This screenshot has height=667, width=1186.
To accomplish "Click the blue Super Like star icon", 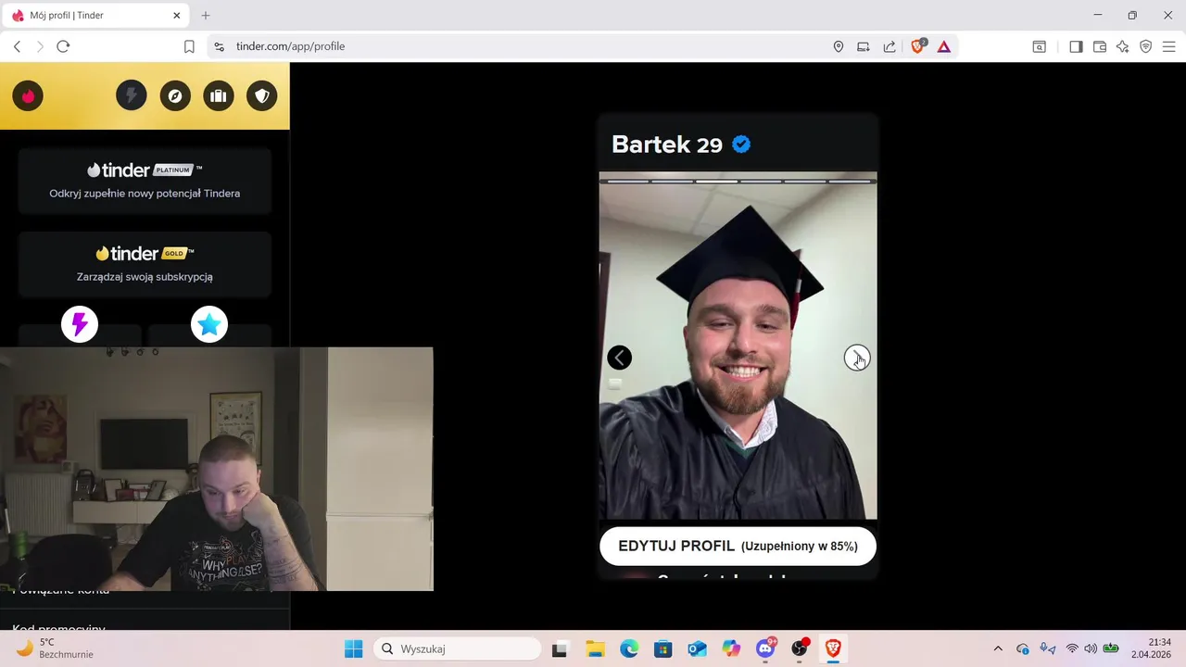I will point(209,324).
